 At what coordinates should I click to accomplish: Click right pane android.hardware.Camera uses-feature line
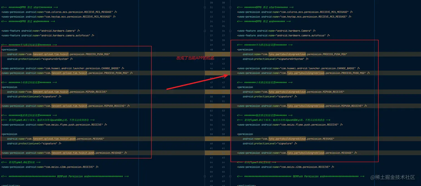[276, 31]
